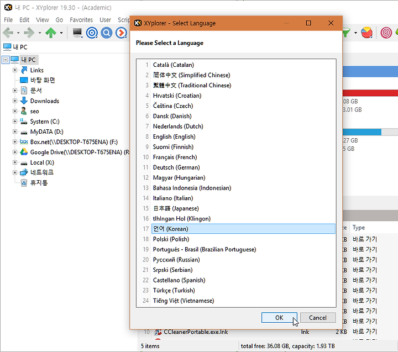
Task: Click the pink spiral toolbar icon
Action: pos(386,33)
